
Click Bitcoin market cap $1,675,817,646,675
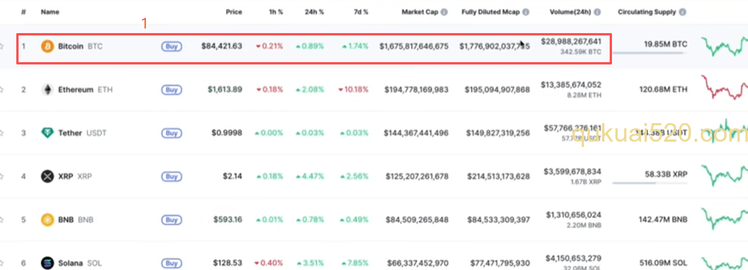coord(414,46)
